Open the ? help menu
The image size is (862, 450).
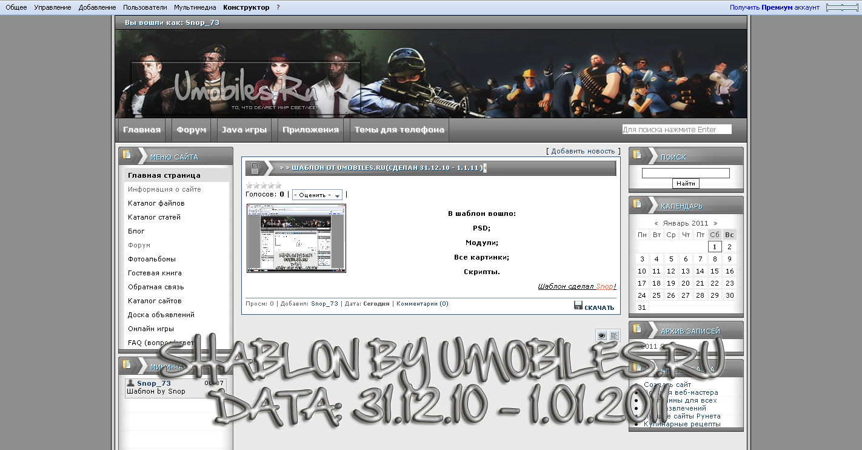point(278,7)
